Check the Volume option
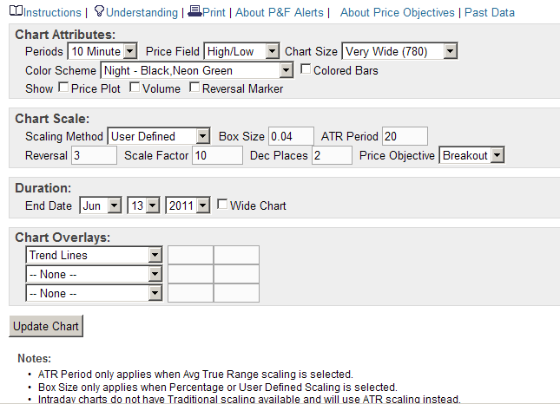Viewport: 560px width, 404px height. (135, 88)
